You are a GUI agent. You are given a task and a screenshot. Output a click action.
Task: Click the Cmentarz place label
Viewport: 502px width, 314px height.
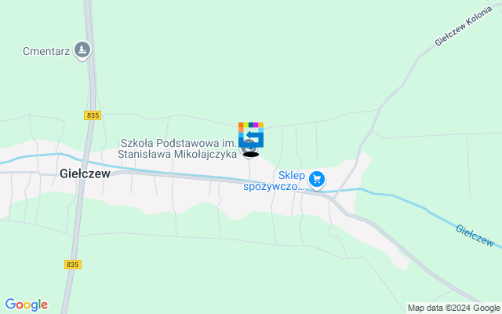tap(46, 51)
